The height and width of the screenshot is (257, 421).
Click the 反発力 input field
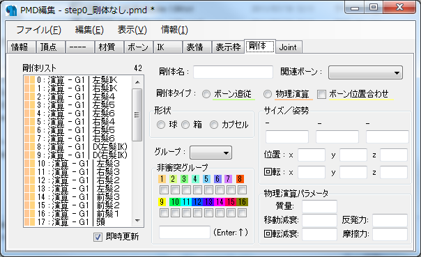[x=390, y=220]
